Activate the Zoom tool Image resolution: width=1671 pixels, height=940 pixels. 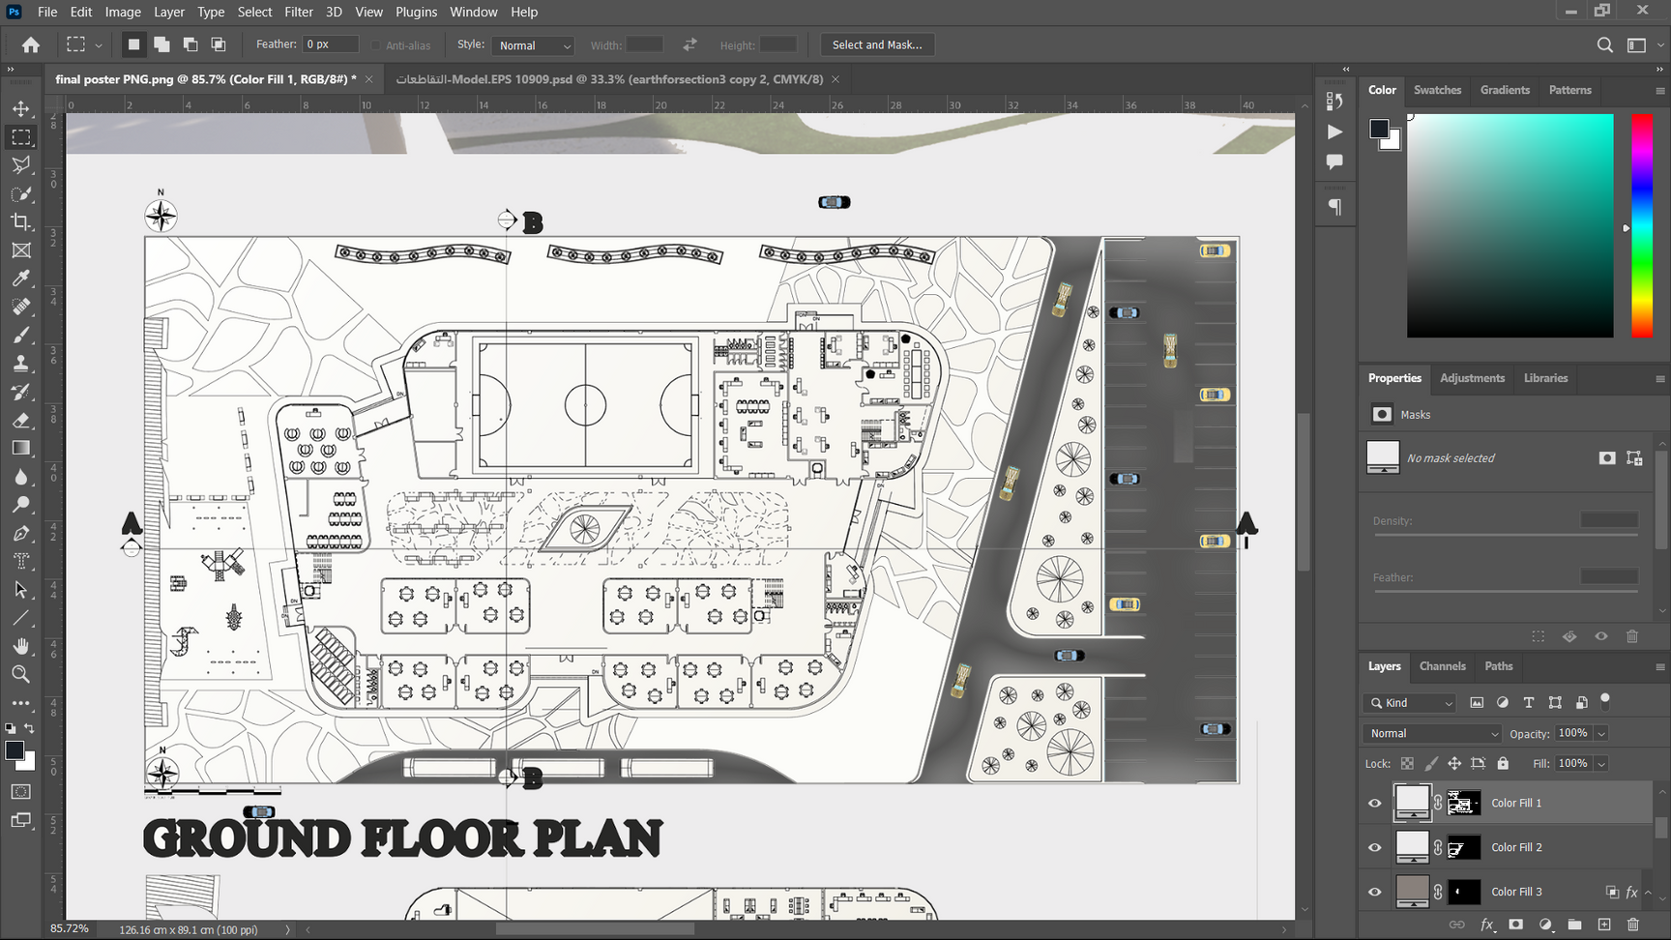21,674
